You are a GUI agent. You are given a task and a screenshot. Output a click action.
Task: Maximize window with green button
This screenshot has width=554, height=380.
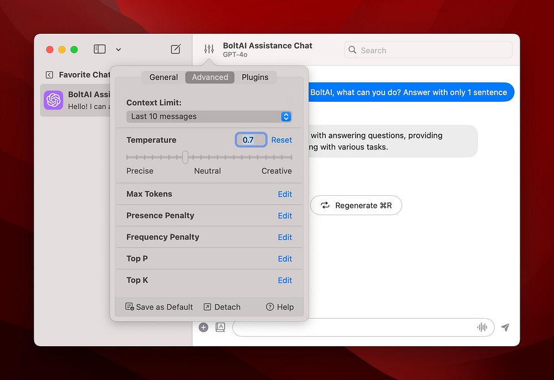click(x=74, y=49)
